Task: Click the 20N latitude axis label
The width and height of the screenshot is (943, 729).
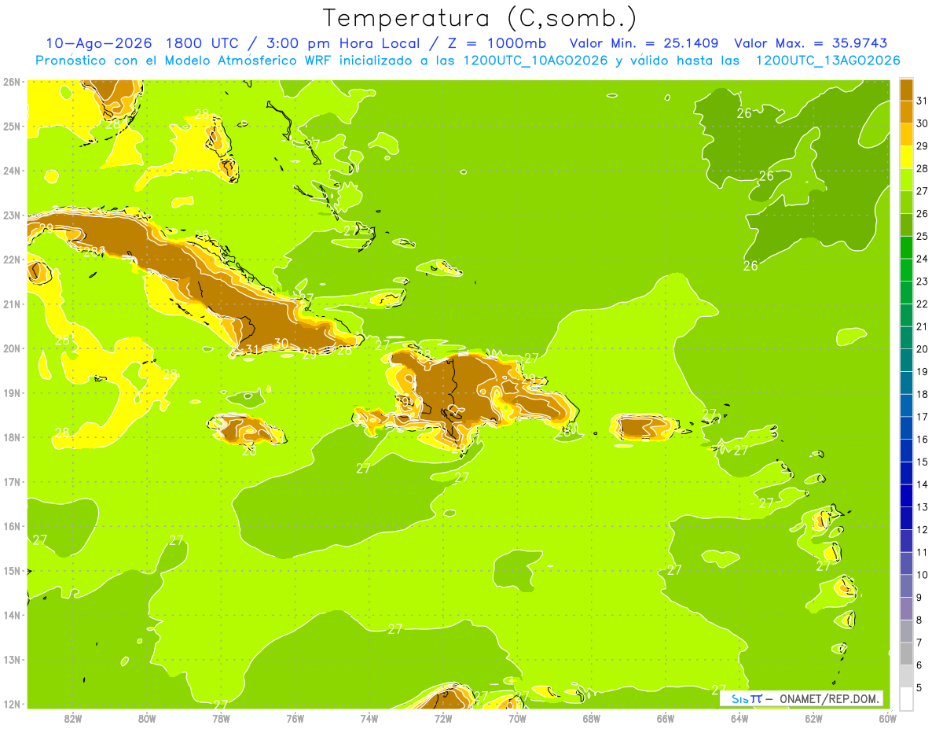Action: coord(11,348)
